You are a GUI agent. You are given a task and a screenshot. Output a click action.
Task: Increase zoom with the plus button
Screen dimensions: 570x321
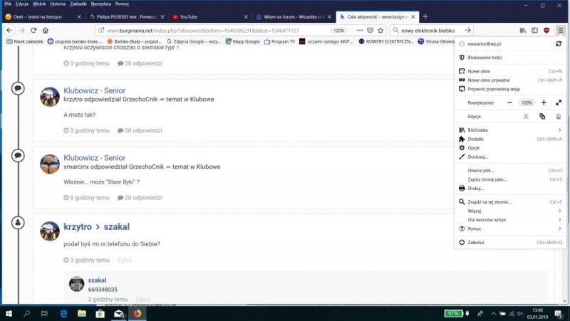coord(544,102)
